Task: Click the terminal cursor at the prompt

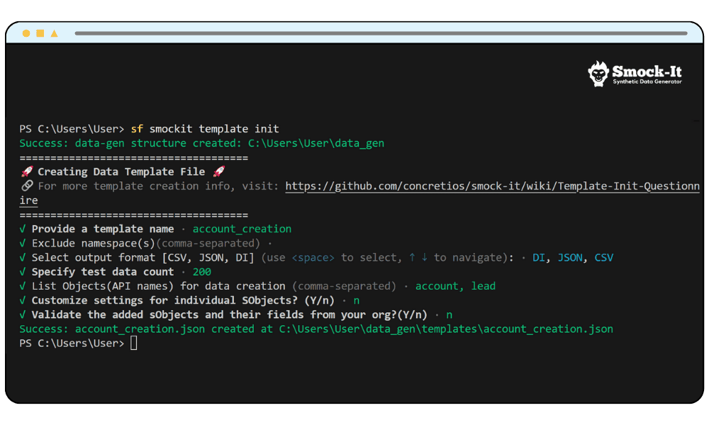Action: click(134, 344)
